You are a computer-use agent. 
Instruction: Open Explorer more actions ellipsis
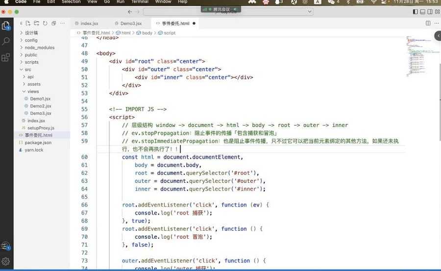(62, 24)
